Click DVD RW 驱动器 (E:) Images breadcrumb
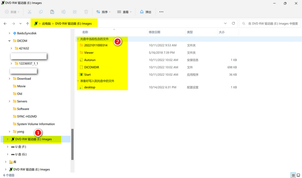 point(73,24)
